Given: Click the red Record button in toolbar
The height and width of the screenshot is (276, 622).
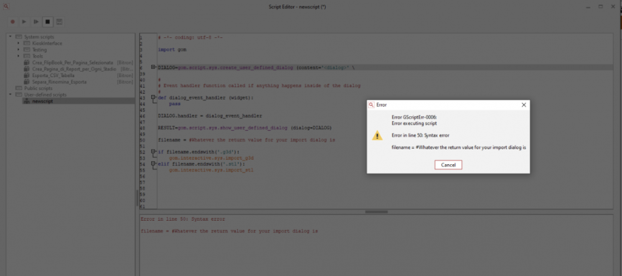Looking at the screenshot, I should click(12, 22).
